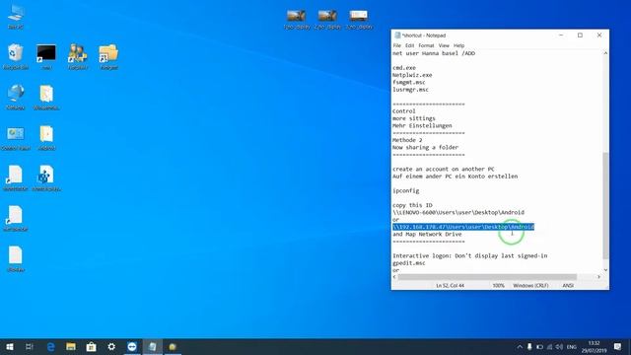Open the Help menu in Notepad
Viewport: 631px width, 355px height.
pyautogui.click(x=458, y=45)
